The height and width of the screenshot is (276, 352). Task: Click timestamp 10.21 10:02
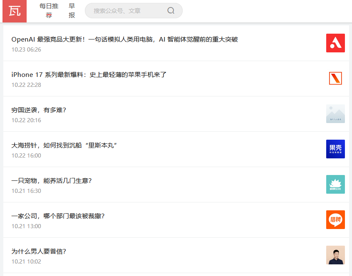click(x=26, y=261)
